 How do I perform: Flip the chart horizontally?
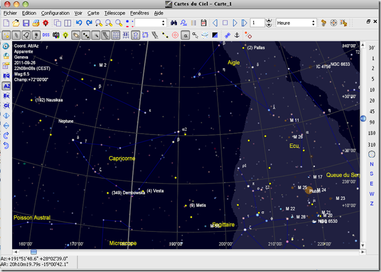(6, 116)
